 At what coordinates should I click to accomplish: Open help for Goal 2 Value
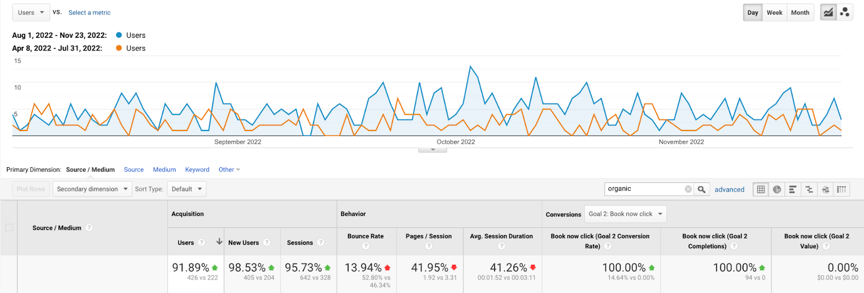(x=826, y=246)
